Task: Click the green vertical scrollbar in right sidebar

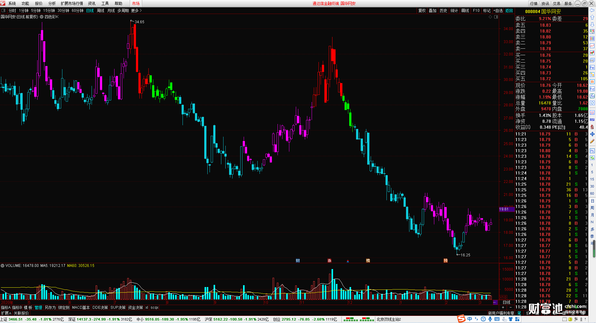Action: [x=594, y=249]
